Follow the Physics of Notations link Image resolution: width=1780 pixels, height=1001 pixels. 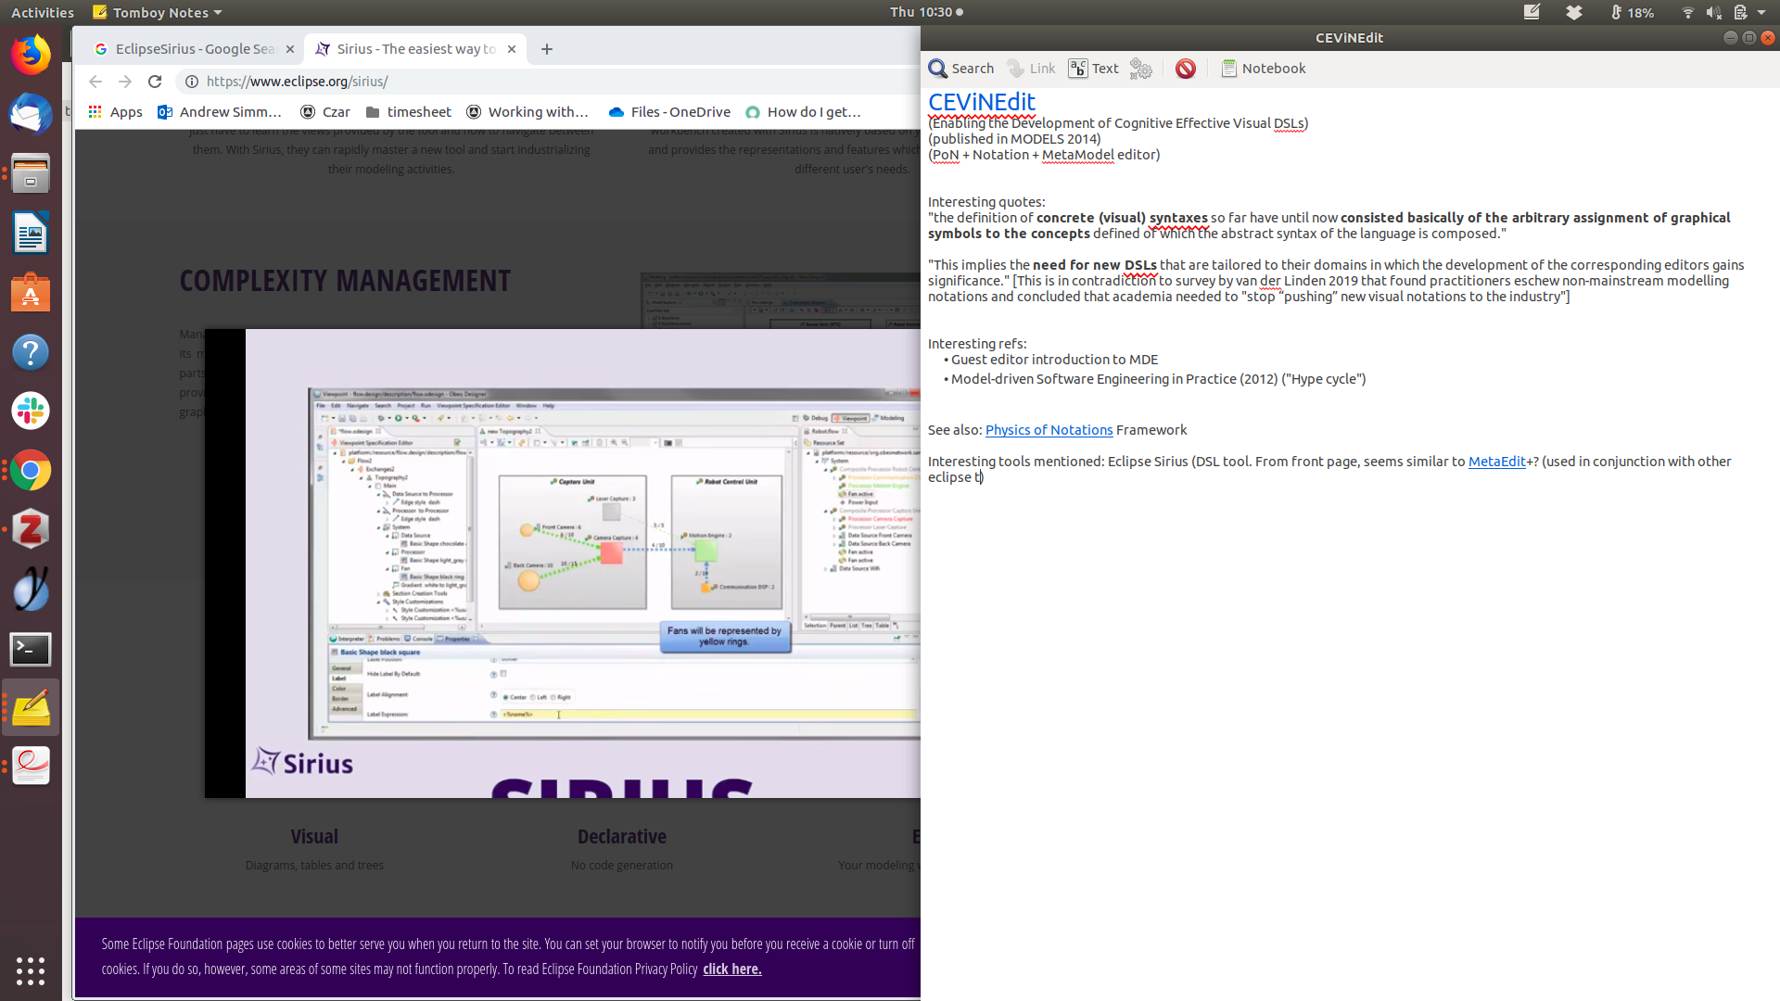[1049, 430]
